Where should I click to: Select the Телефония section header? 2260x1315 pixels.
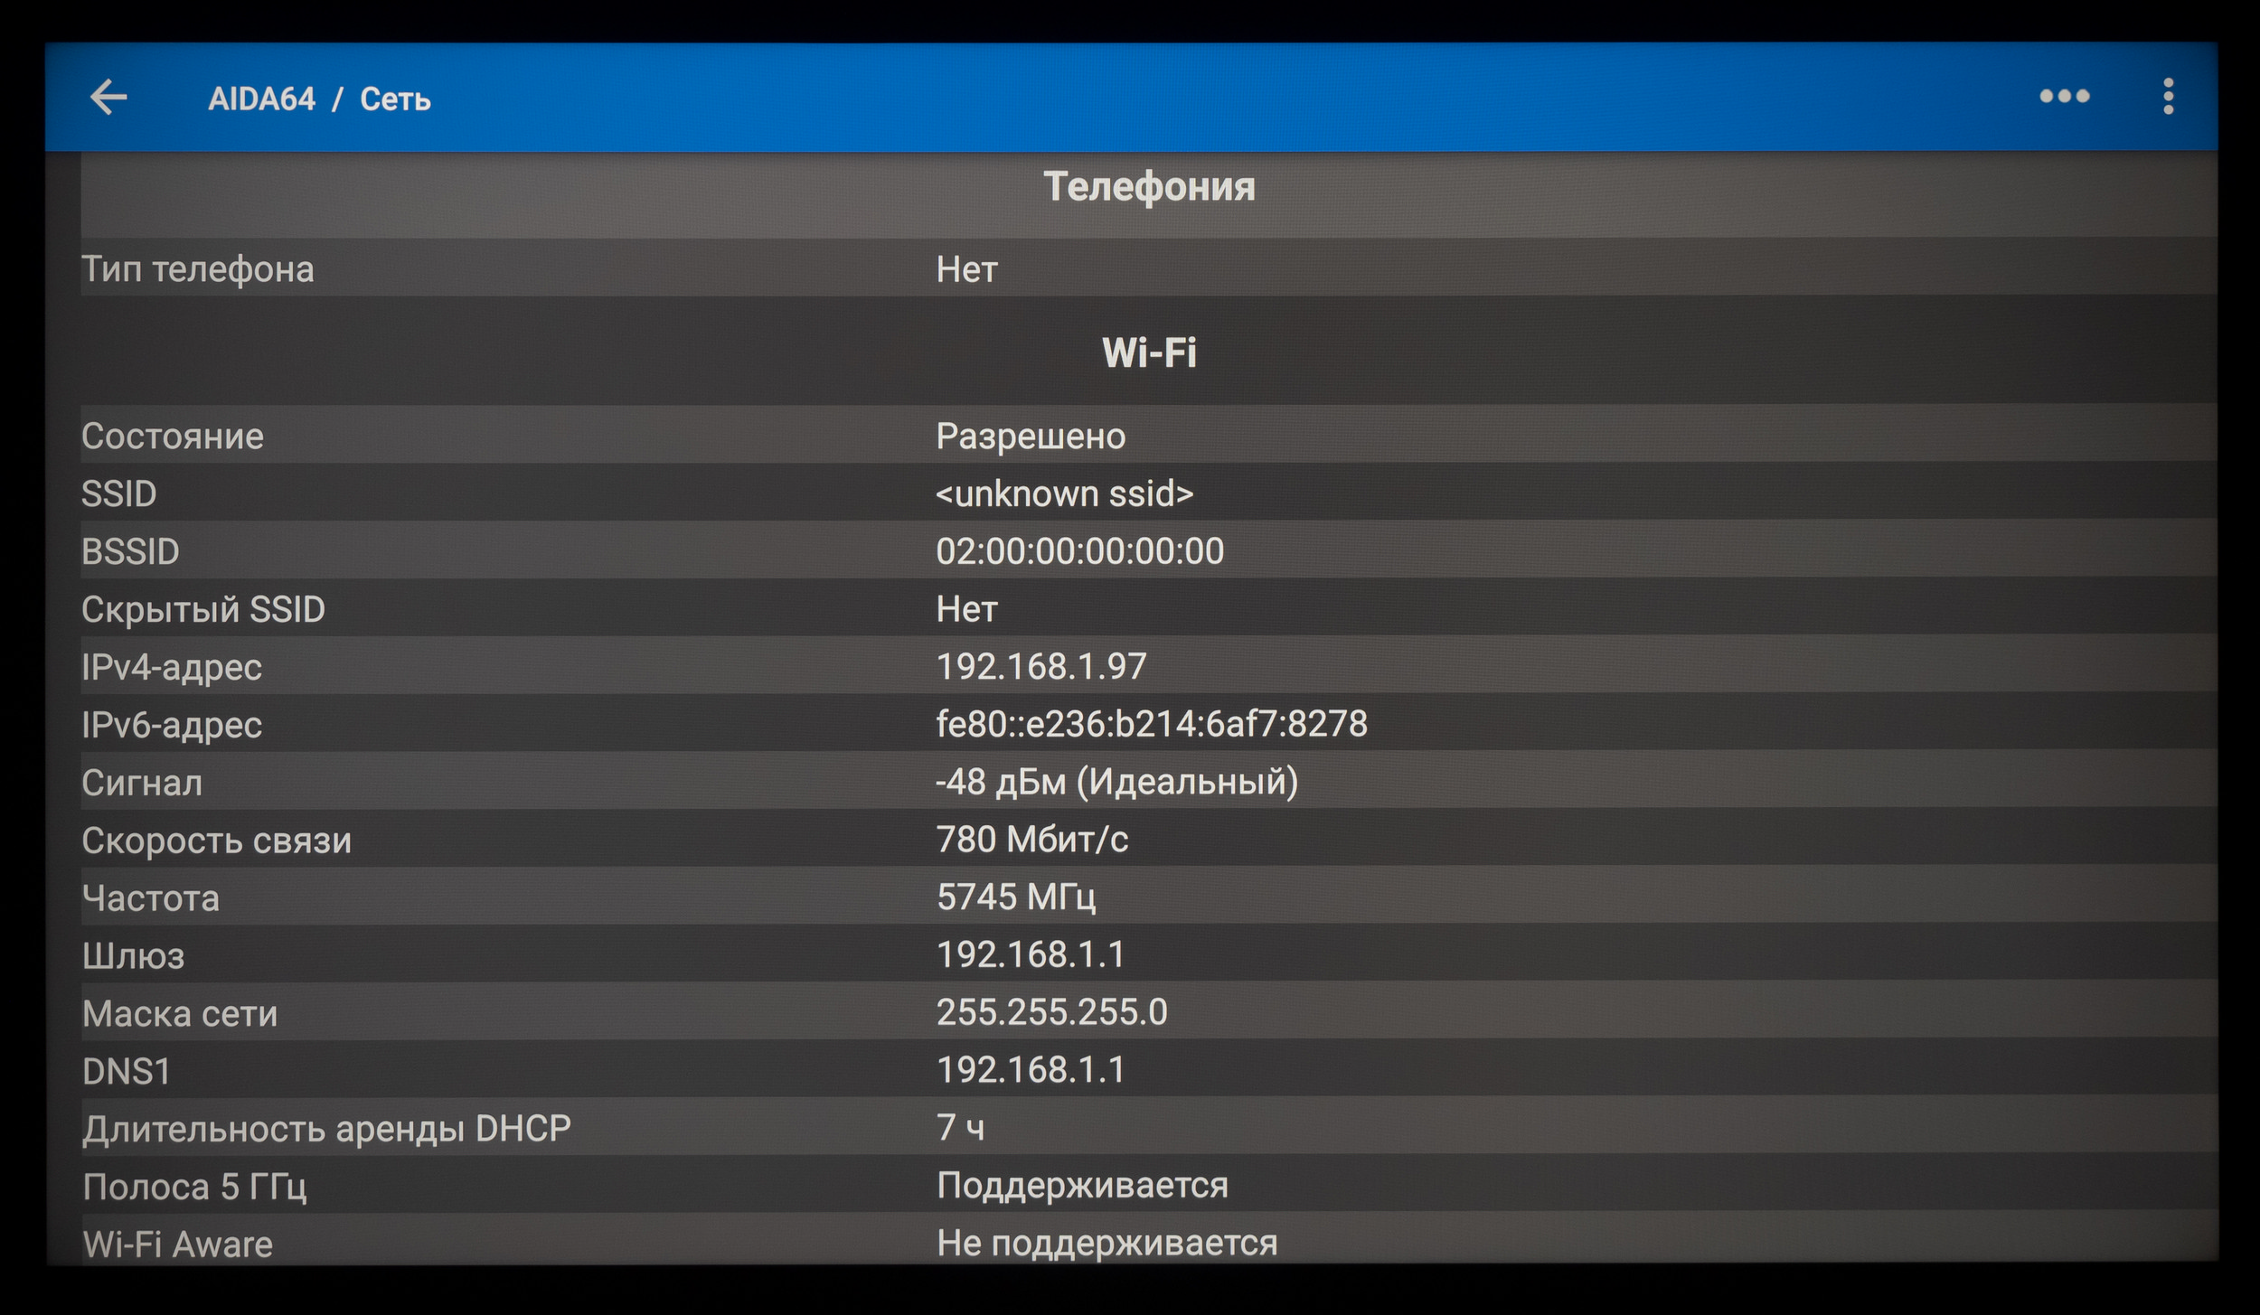click(x=1148, y=187)
